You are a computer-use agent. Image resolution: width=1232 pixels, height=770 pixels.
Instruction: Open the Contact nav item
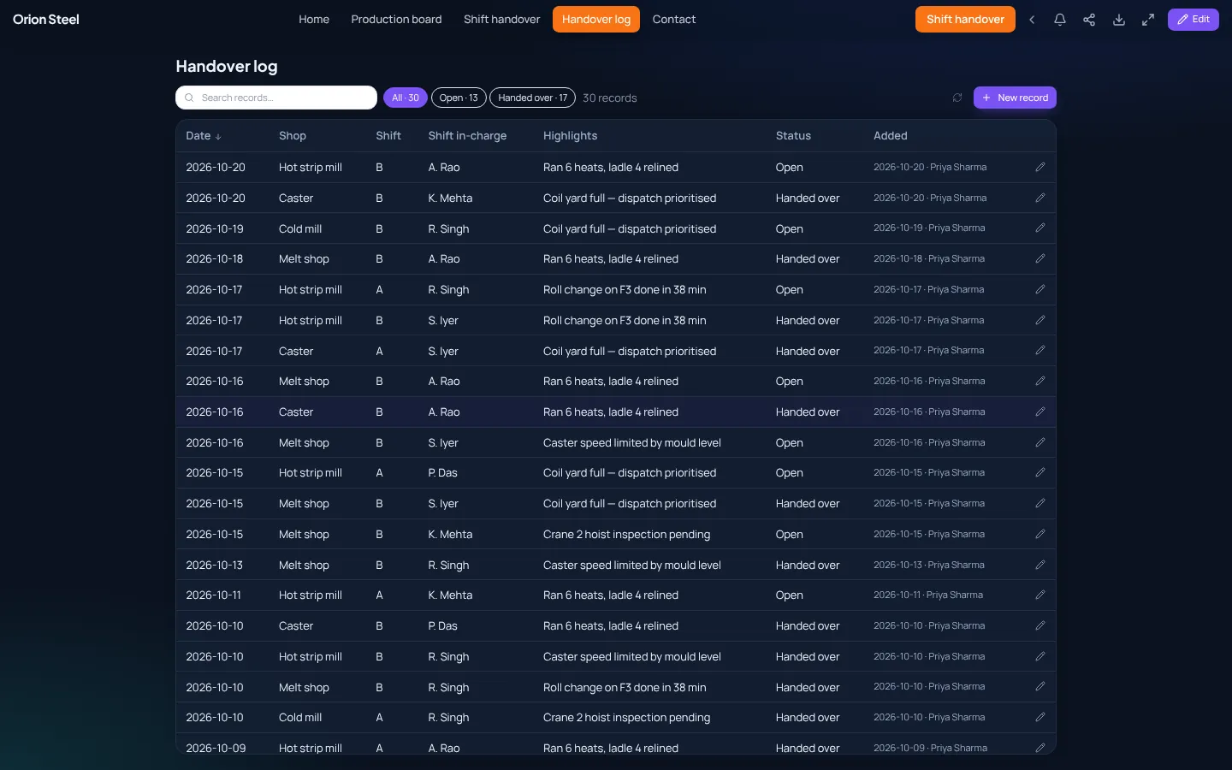[x=674, y=20]
